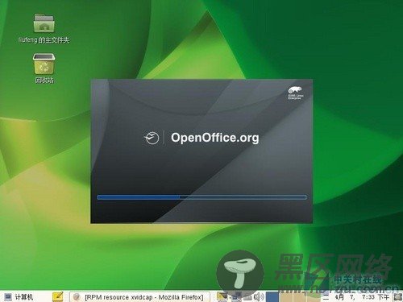The height and width of the screenshot is (302, 403).
Task: Click the OpenOffice.org splash logo text
Action: point(215,138)
